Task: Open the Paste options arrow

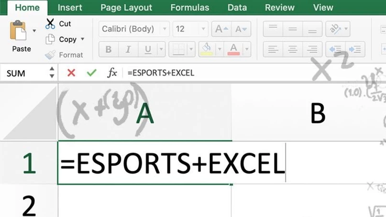Action: (x=34, y=31)
